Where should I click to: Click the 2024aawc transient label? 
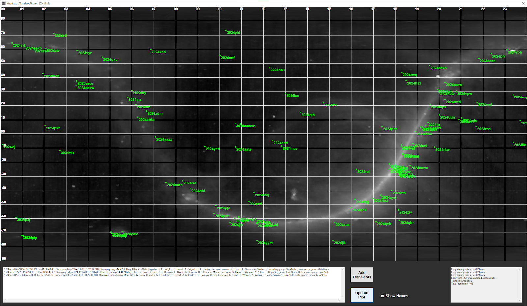point(420,168)
